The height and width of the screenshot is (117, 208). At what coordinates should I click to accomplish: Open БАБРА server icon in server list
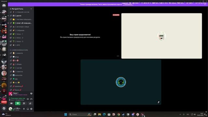(4, 25)
